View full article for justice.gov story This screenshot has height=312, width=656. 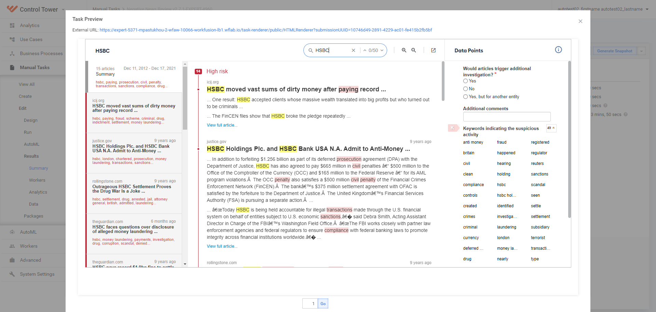tap(222, 246)
